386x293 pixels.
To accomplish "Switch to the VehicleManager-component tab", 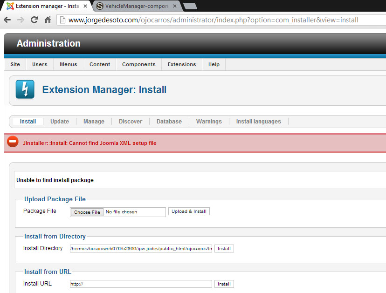I will click(135, 6).
